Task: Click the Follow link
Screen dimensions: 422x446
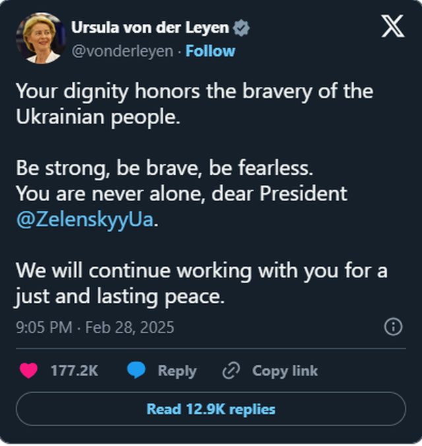Action: [210, 51]
